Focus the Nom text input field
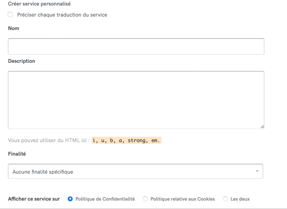The height and width of the screenshot is (209, 287). 136,46
